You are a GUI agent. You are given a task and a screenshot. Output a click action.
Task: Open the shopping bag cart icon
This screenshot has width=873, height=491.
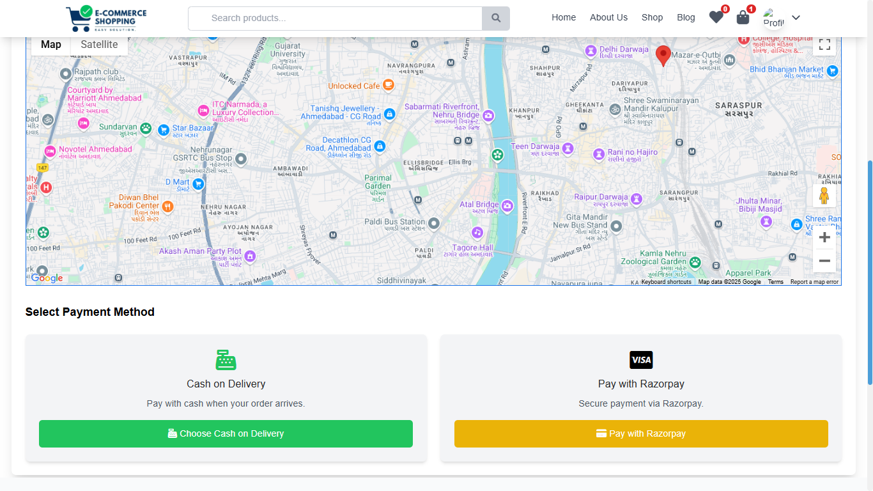click(x=743, y=17)
